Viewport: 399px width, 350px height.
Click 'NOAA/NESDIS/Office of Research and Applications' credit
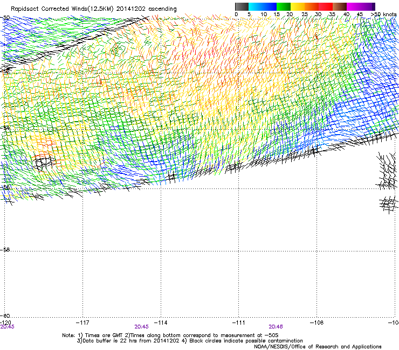[x=318, y=347]
